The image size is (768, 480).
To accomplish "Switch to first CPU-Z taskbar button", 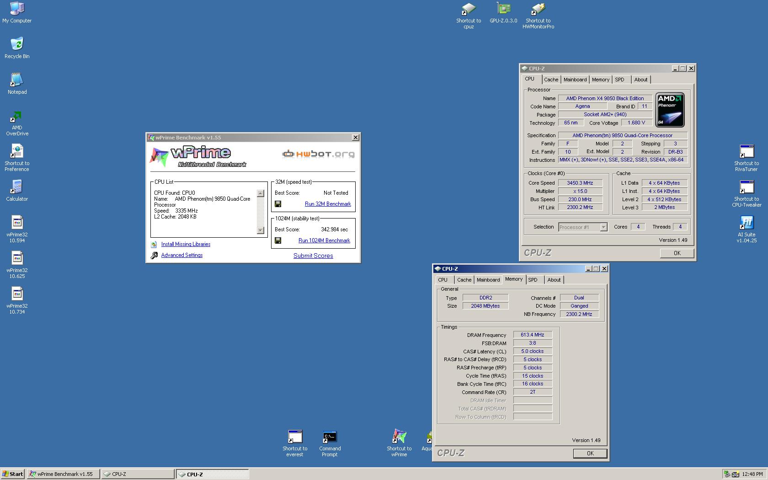I will pyautogui.click(x=138, y=474).
